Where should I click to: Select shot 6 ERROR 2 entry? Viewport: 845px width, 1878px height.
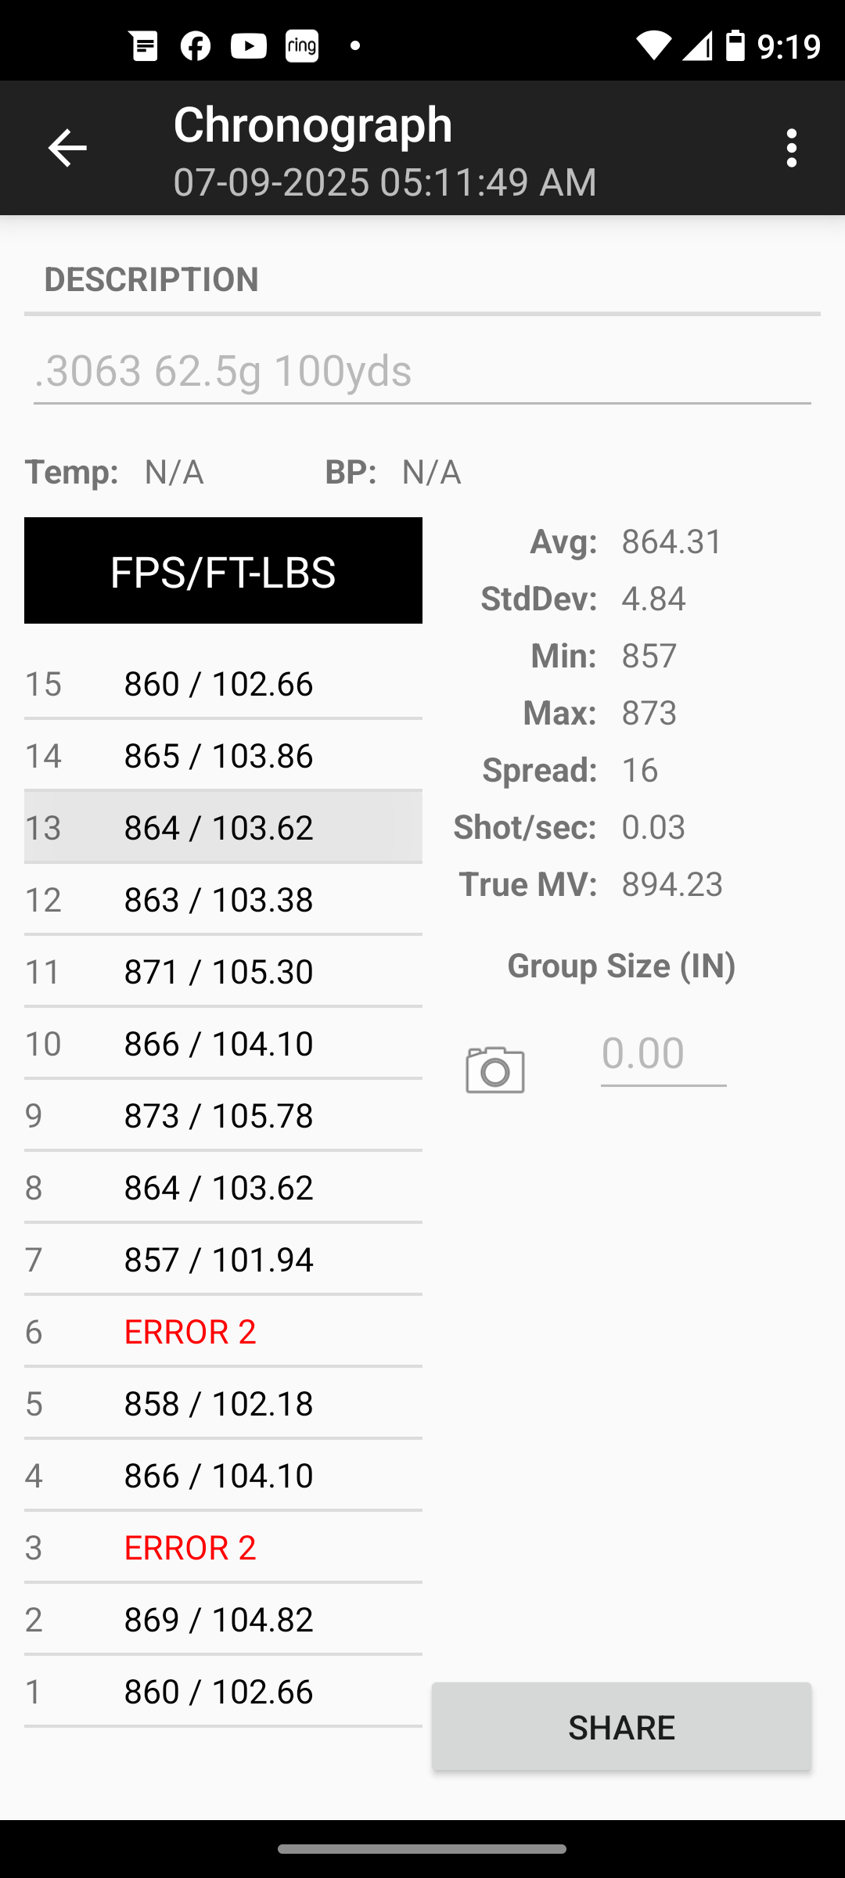tap(223, 1331)
